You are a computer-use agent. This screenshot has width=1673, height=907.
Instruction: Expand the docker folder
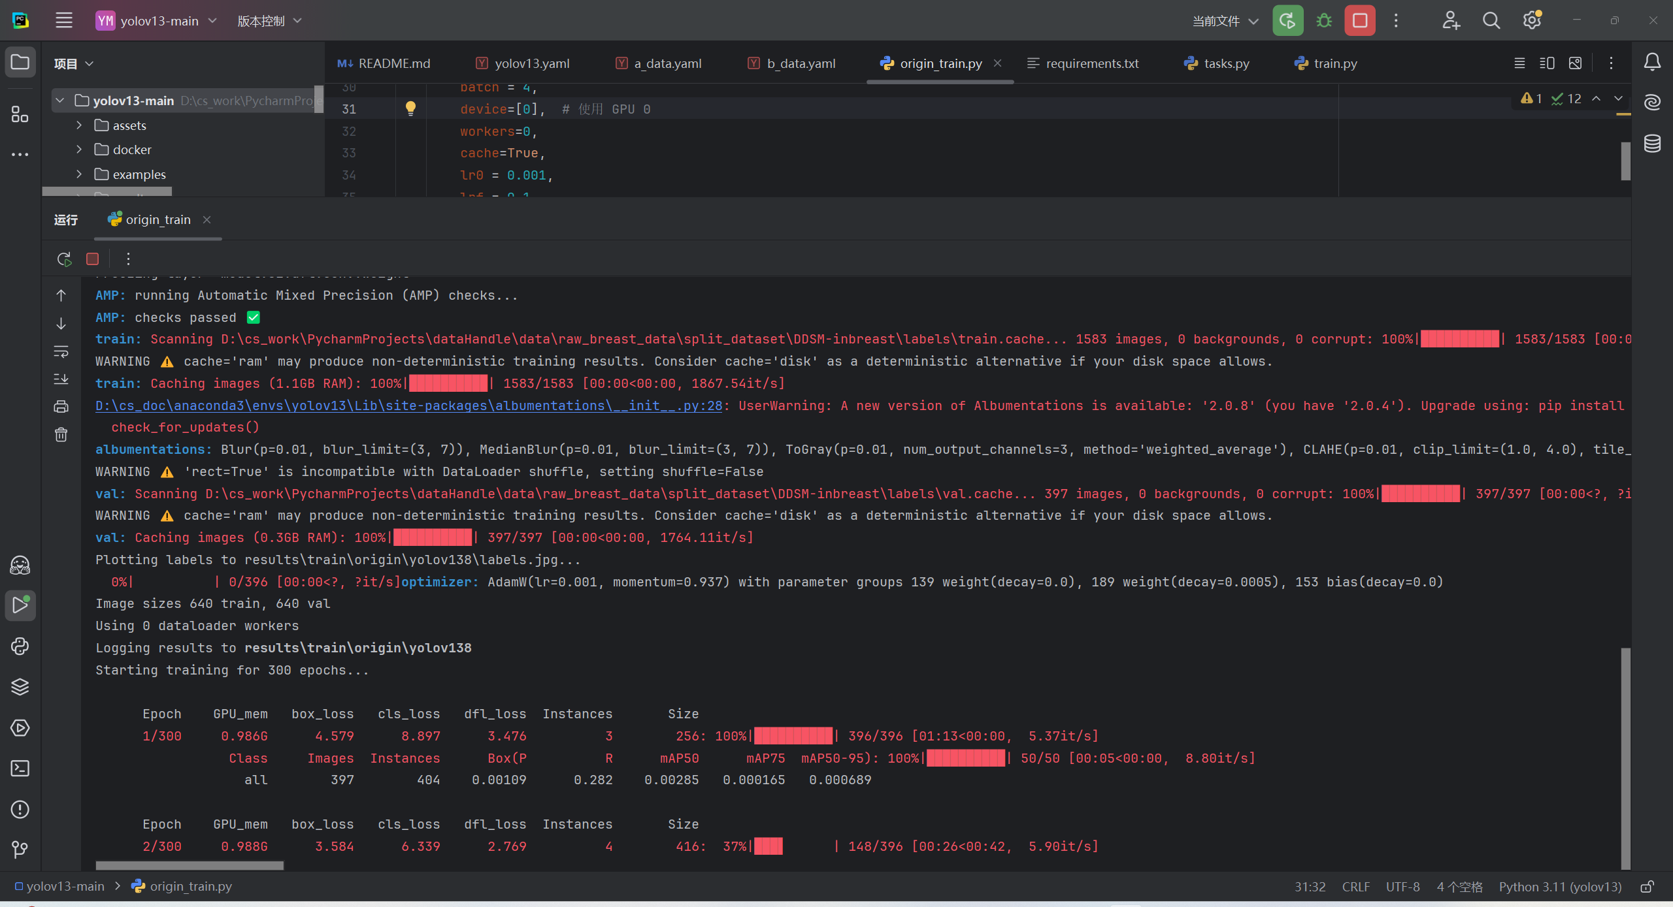tap(79, 149)
